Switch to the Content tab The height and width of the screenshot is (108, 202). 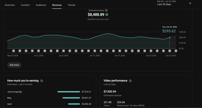pyautogui.click(x=25, y=5)
